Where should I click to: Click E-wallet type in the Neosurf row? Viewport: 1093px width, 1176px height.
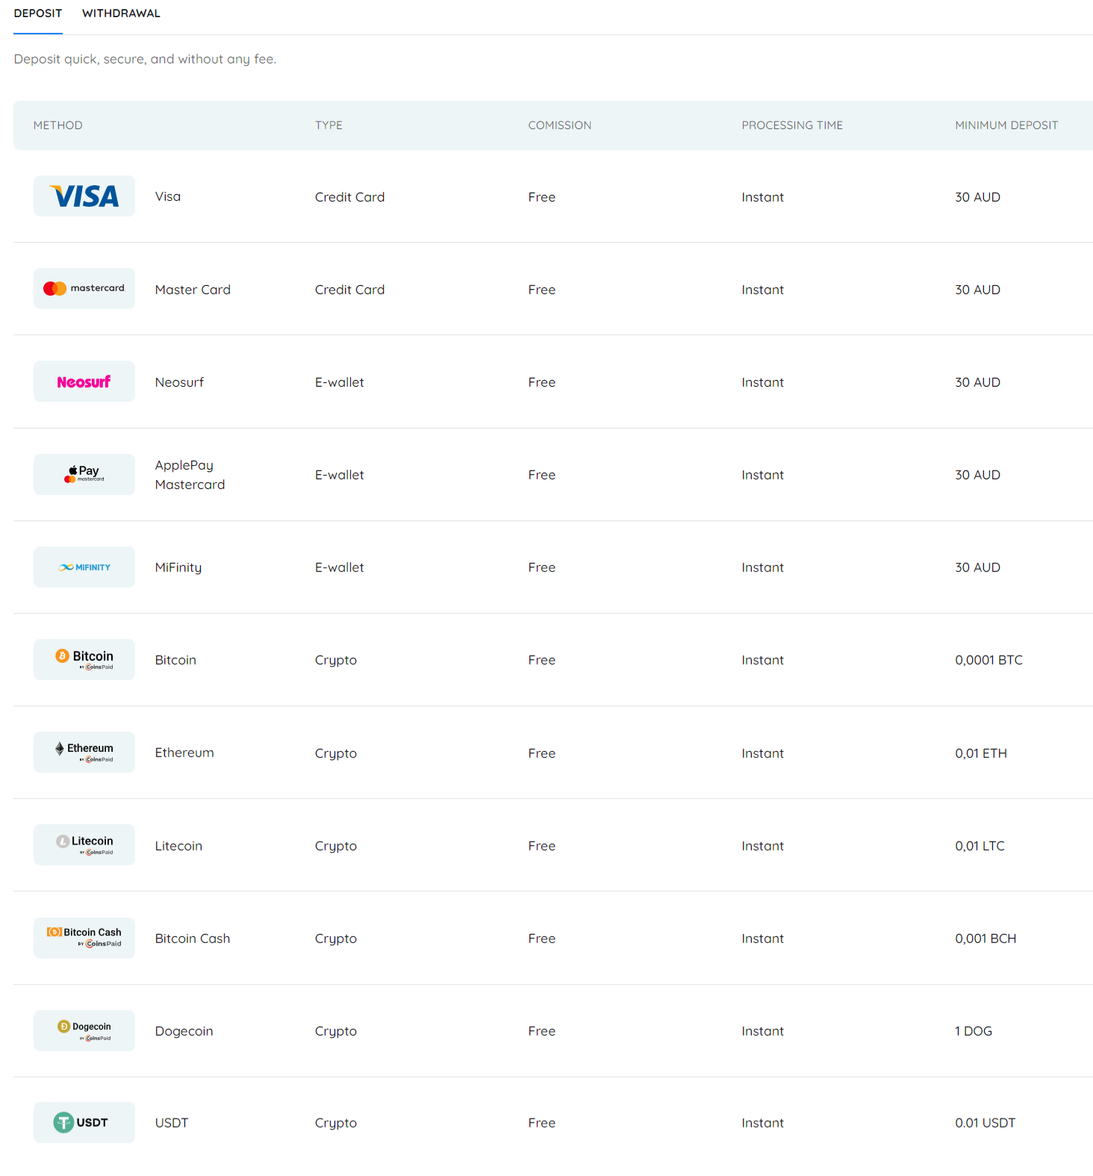340,382
